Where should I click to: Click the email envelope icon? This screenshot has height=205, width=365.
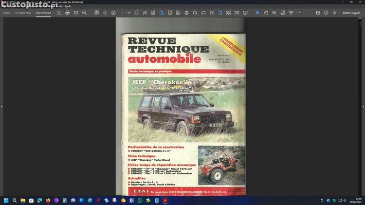pos(76,13)
